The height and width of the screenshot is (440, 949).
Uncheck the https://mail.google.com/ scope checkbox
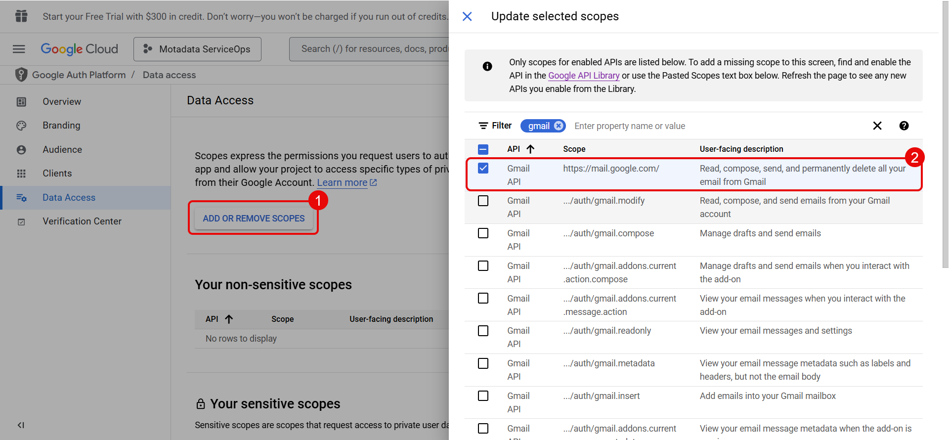coord(483,169)
